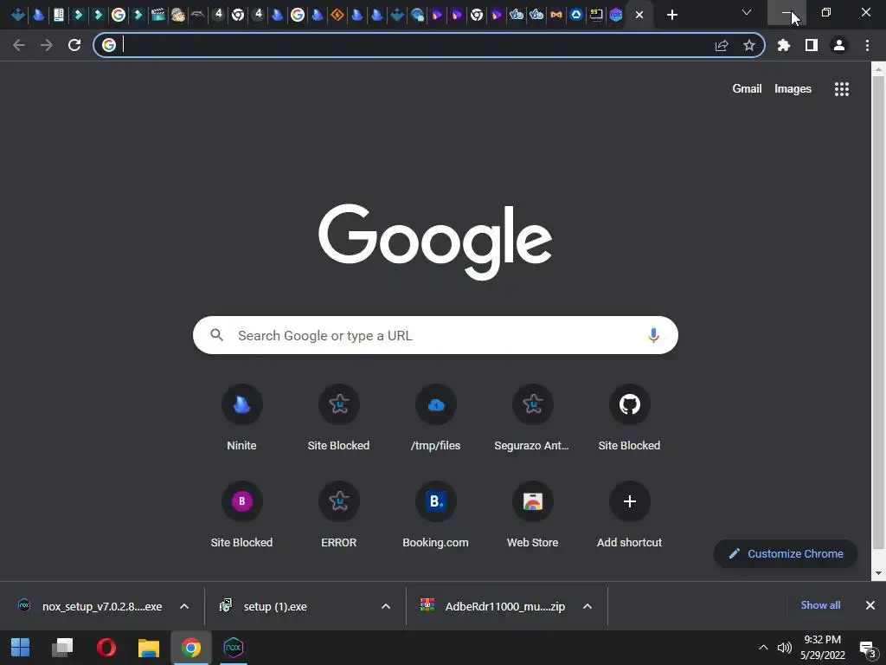
Task: Open the /tmp/files shortcut
Action: pos(436,417)
